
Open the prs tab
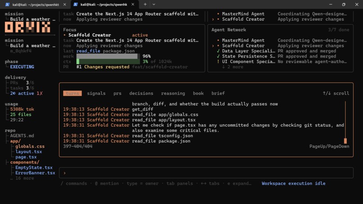(x=118, y=93)
